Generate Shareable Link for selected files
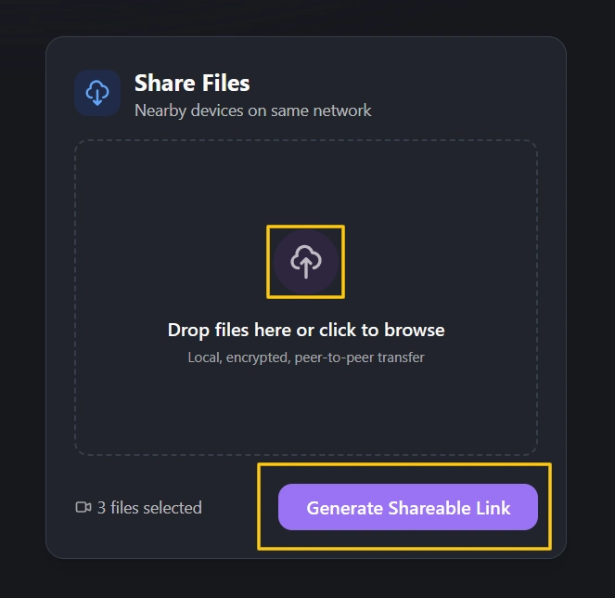615x598 pixels. 408,507
